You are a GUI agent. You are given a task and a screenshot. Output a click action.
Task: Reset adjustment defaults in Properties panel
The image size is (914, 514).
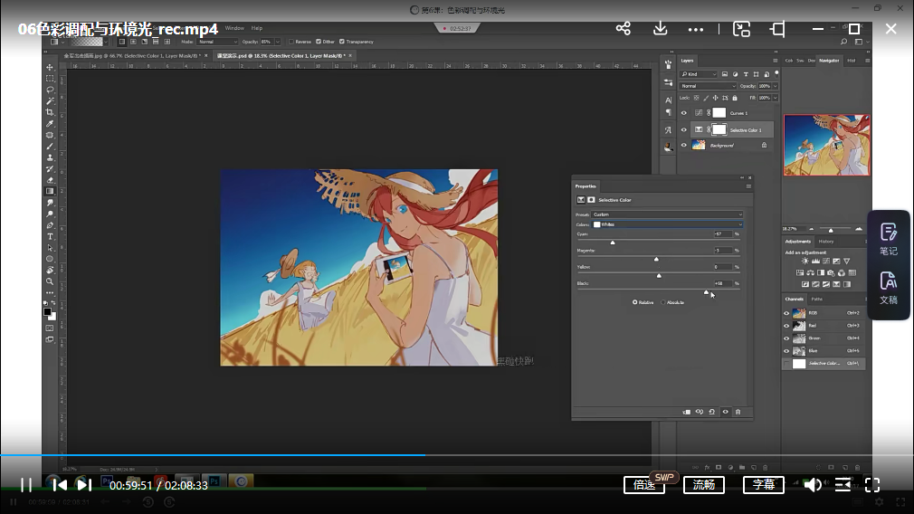(x=711, y=412)
